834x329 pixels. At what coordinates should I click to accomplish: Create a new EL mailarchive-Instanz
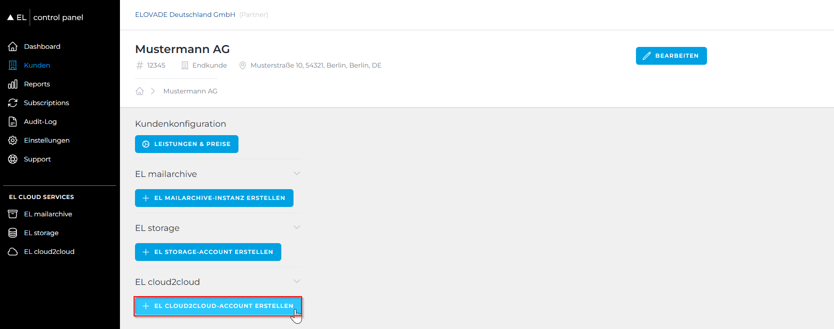(x=214, y=198)
